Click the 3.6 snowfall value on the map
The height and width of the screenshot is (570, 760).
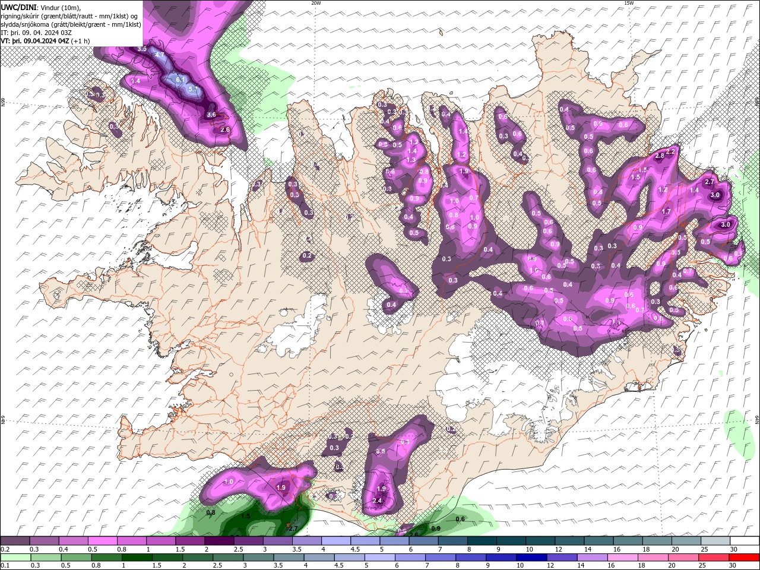(211, 115)
